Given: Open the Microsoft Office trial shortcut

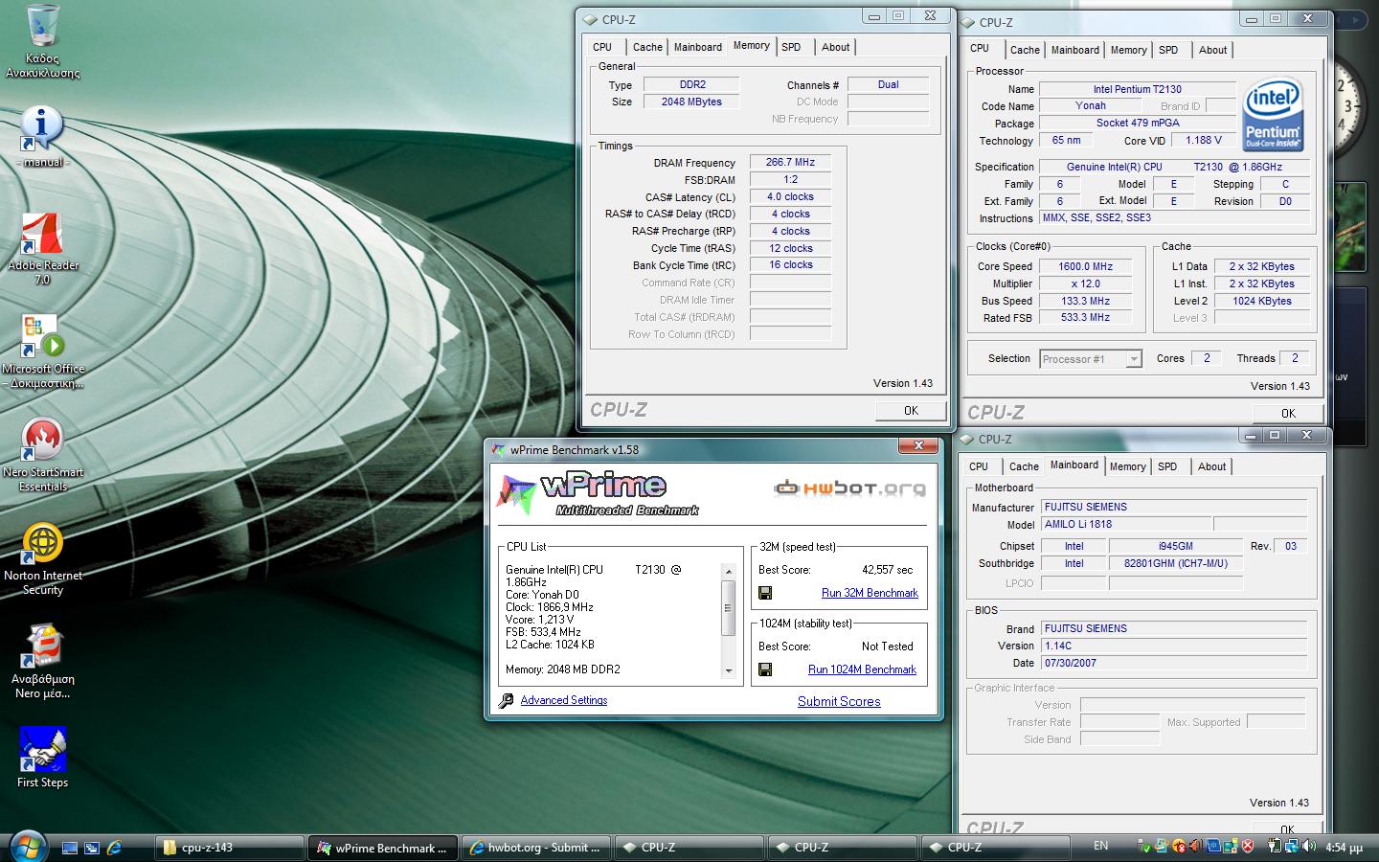Looking at the screenshot, I should (42, 352).
